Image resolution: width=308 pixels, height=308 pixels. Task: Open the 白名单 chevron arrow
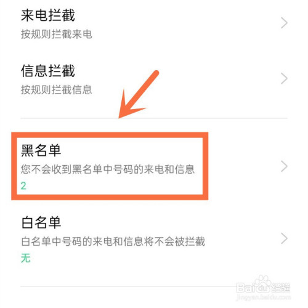click(284, 238)
